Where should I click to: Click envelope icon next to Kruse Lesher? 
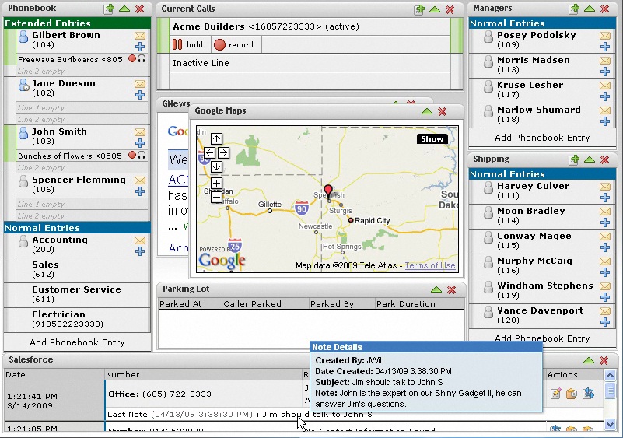coord(605,86)
